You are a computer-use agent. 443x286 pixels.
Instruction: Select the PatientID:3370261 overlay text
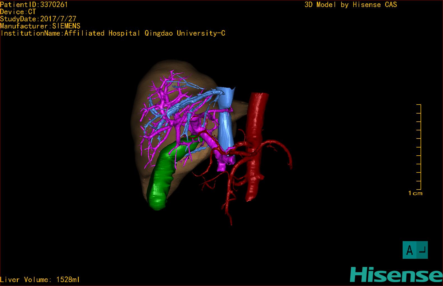coord(34,4)
